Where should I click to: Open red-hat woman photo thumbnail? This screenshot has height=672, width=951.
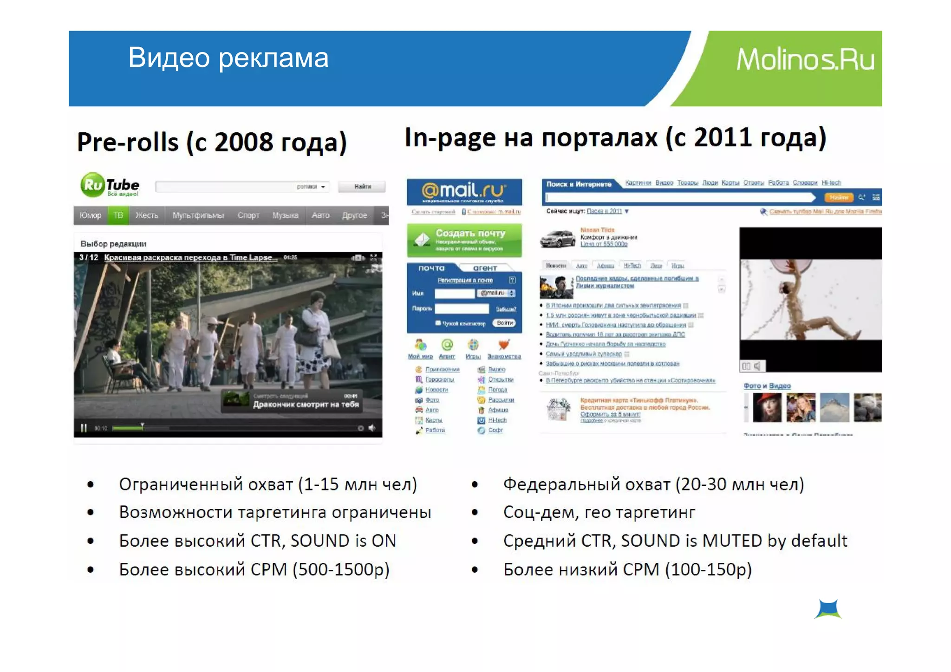tap(767, 408)
